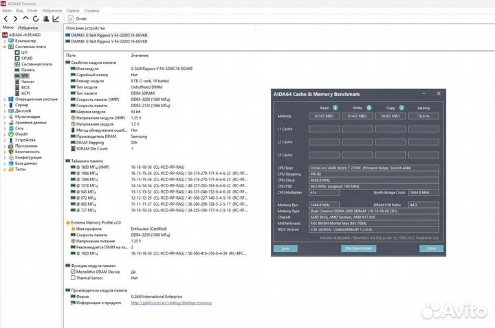This screenshot has width=495, height=328.
Task: Select DIMM4 G Skill Ripjaws V device
Action: pos(110,41)
